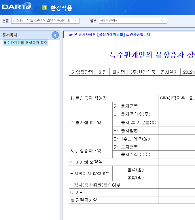The width and height of the screenshot is (195, 220).
Task: Collapse the 문서목차 panel with arrow button
Action: tap(55, 35)
